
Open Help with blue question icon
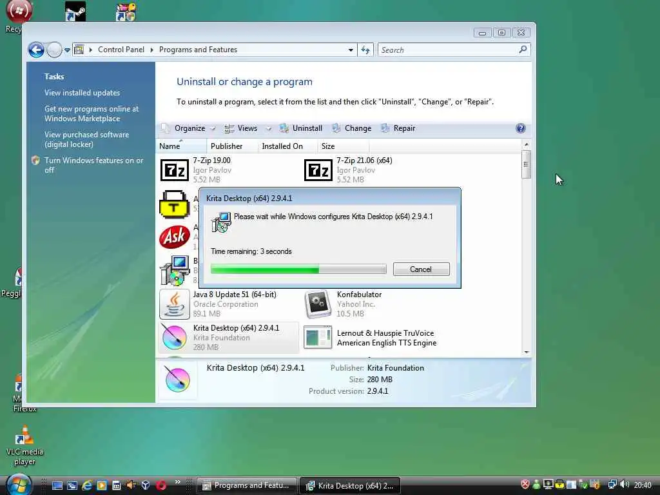[x=521, y=128]
